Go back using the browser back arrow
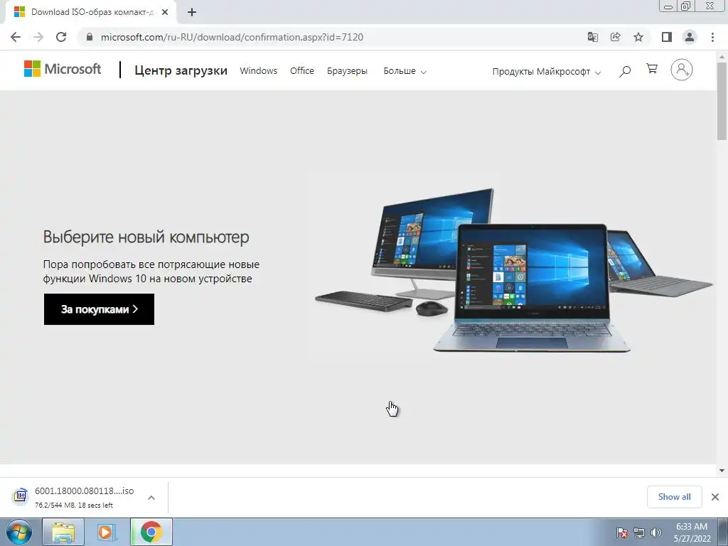This screenshot has width=728, height=546. click(16, 37)
